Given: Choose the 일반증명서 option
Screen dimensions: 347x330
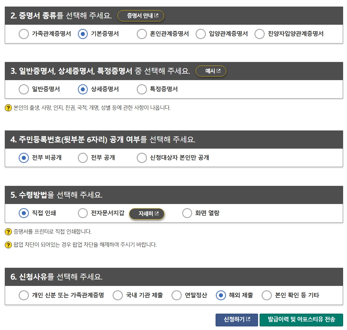Looking at the screenshot, I should 24,89.
